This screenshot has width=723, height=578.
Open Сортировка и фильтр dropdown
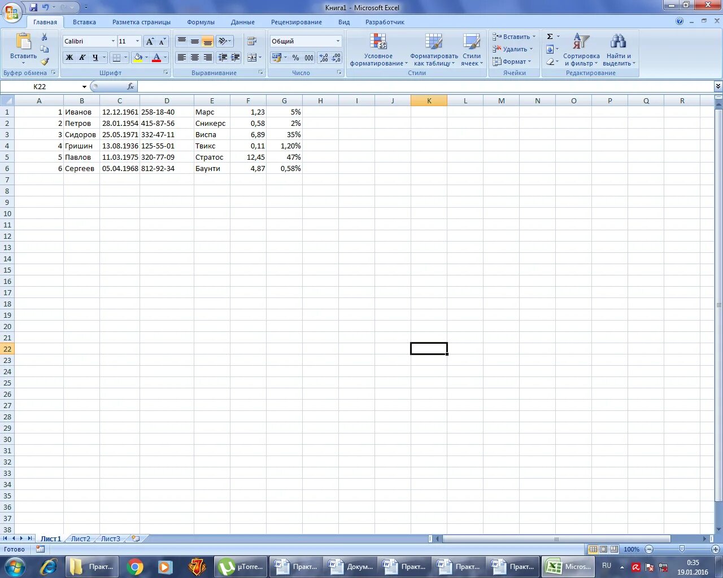click(581, 50)
